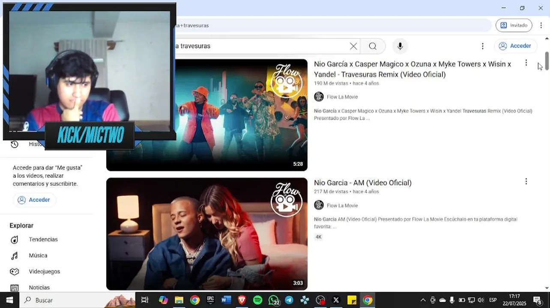Screen dimensions: 550x308
Task: Start voice search with the microphone
Action: point(400,46)
